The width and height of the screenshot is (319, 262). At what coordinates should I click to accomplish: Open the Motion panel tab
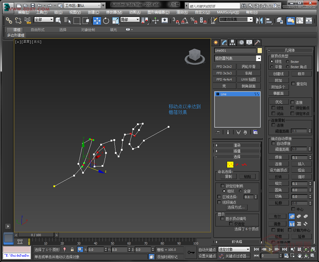(241, 42)
